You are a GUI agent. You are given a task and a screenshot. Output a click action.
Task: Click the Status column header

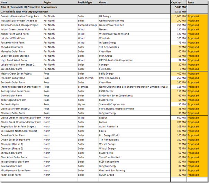coord(197,2)
